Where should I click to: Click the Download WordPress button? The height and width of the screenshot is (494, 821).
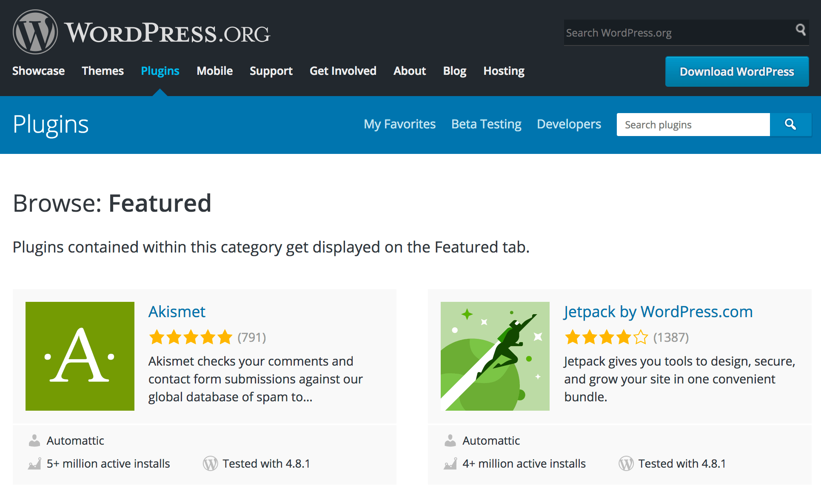click(x=737, y=71)
